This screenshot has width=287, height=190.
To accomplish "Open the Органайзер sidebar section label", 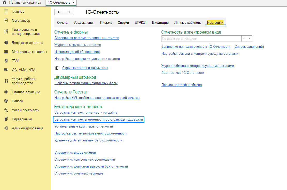I will pyautogui.click(x=21, y=20).
